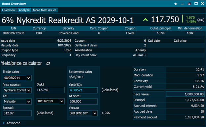The image size is (206, 127).
Task: Switch to the Analyze tab
Action: [24, 10]
